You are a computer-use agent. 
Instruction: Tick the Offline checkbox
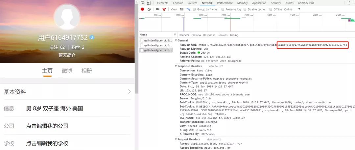(x=271, y=9)
